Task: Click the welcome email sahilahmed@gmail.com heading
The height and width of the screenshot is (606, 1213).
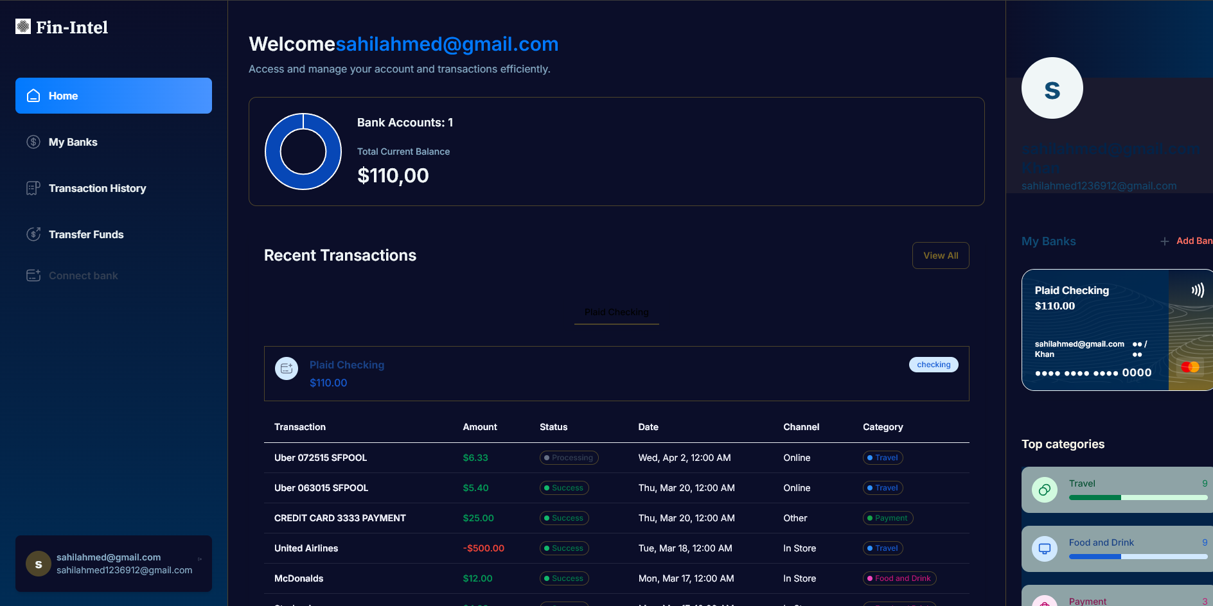Action: tap(447, 44)
